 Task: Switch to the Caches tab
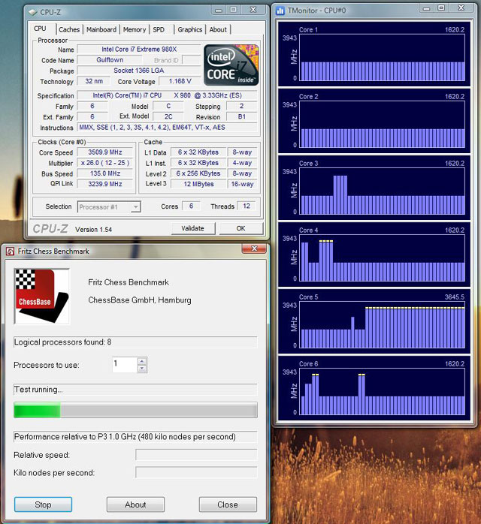click(x=69, y=29)
